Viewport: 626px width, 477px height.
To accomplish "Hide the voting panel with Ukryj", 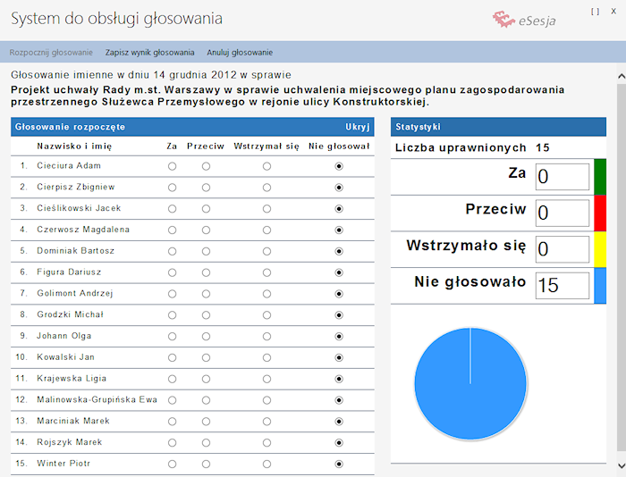I will pyautogui.click(x=357, y=127).
